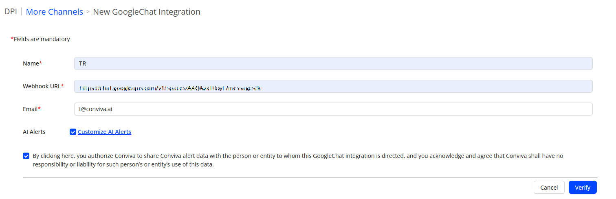This screenshot has height=199, width=616.
Task: Click the red asterisk beside Webhook URL
Action: click(62, 86)
